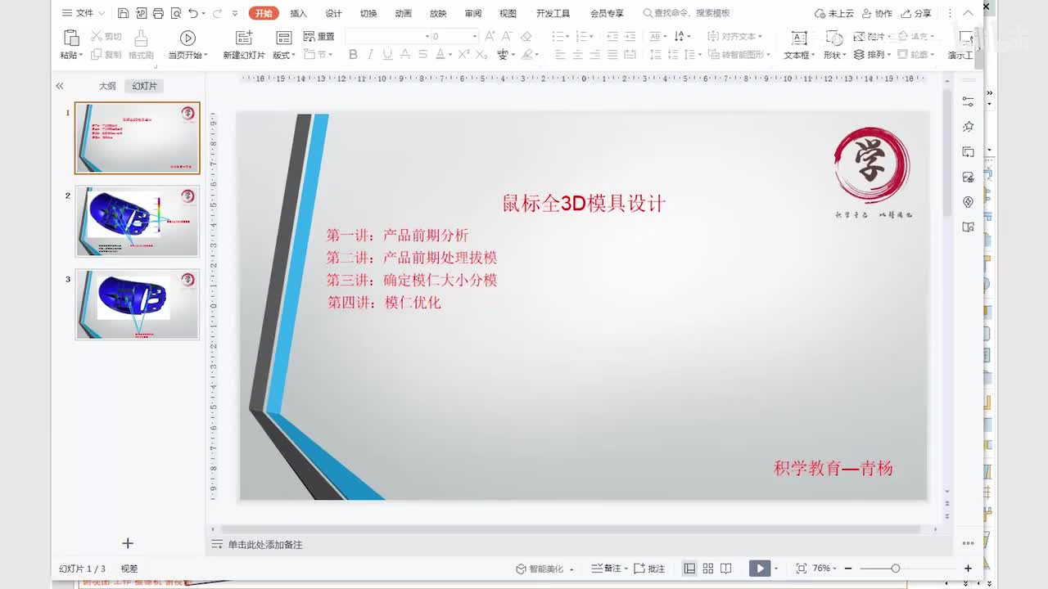Expand the Layout (版式) dropdown
The width and height of the screenshot is (1048, 589).
point(283,56)
